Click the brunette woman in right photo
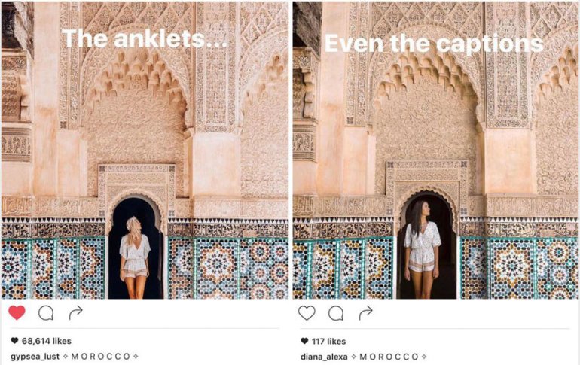 [x=422, y=249]
